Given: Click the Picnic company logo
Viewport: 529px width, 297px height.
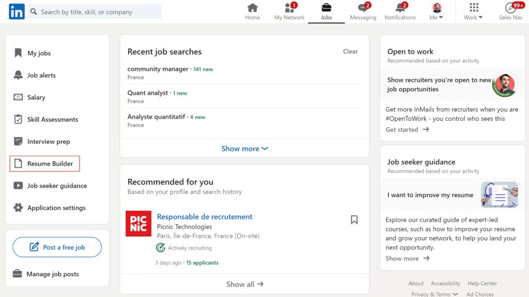Looking at the screenshot, I should click(x=138, y=224).
